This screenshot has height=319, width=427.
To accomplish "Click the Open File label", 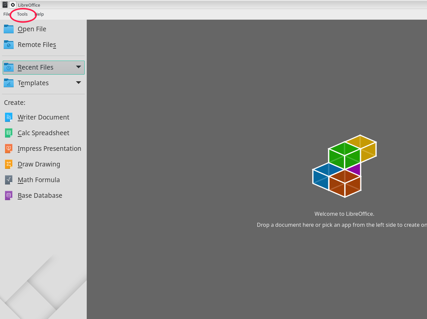I will [32, 29].
